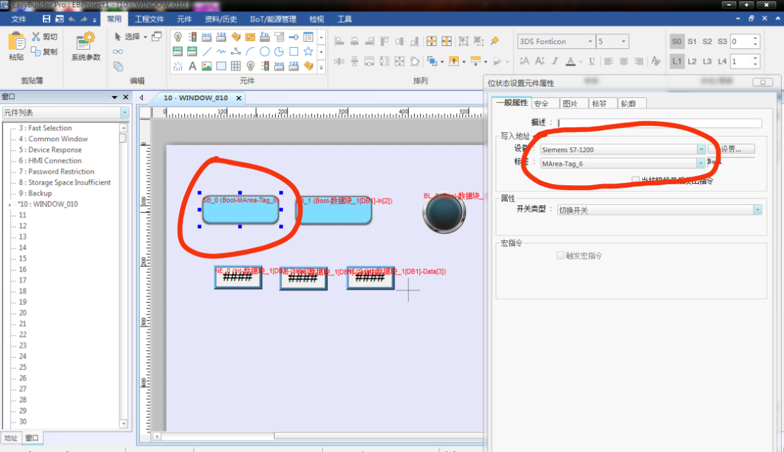This screenshot has height=452, width=784.
Task: Click the 设置... button beside device
Action: click(731, 149)
